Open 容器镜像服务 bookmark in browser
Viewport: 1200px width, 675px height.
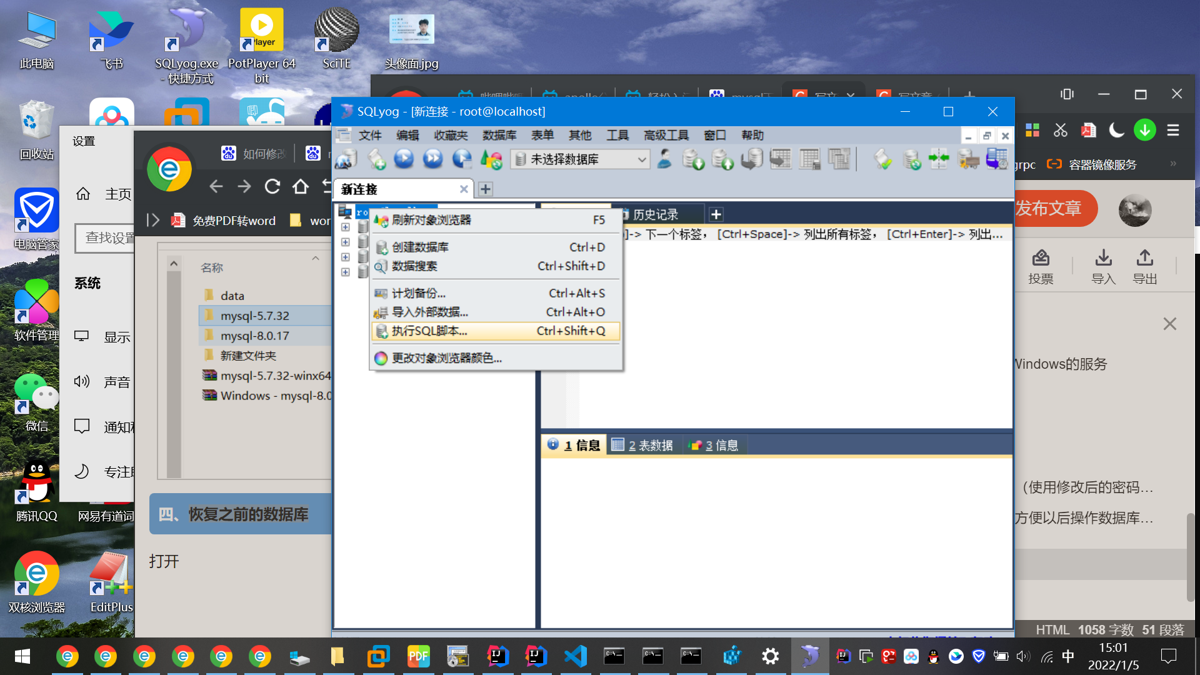1092,164
